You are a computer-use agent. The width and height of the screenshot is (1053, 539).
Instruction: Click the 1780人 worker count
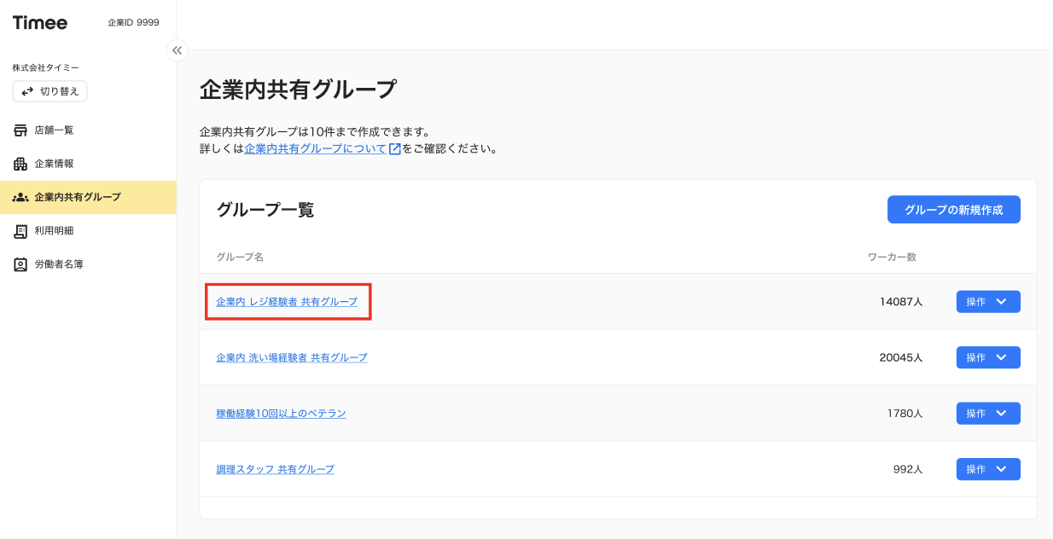[x=905, y=414]
